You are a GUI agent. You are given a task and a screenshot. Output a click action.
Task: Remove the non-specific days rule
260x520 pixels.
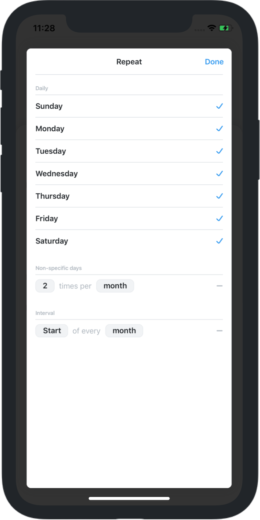click(x=220, y=286)
